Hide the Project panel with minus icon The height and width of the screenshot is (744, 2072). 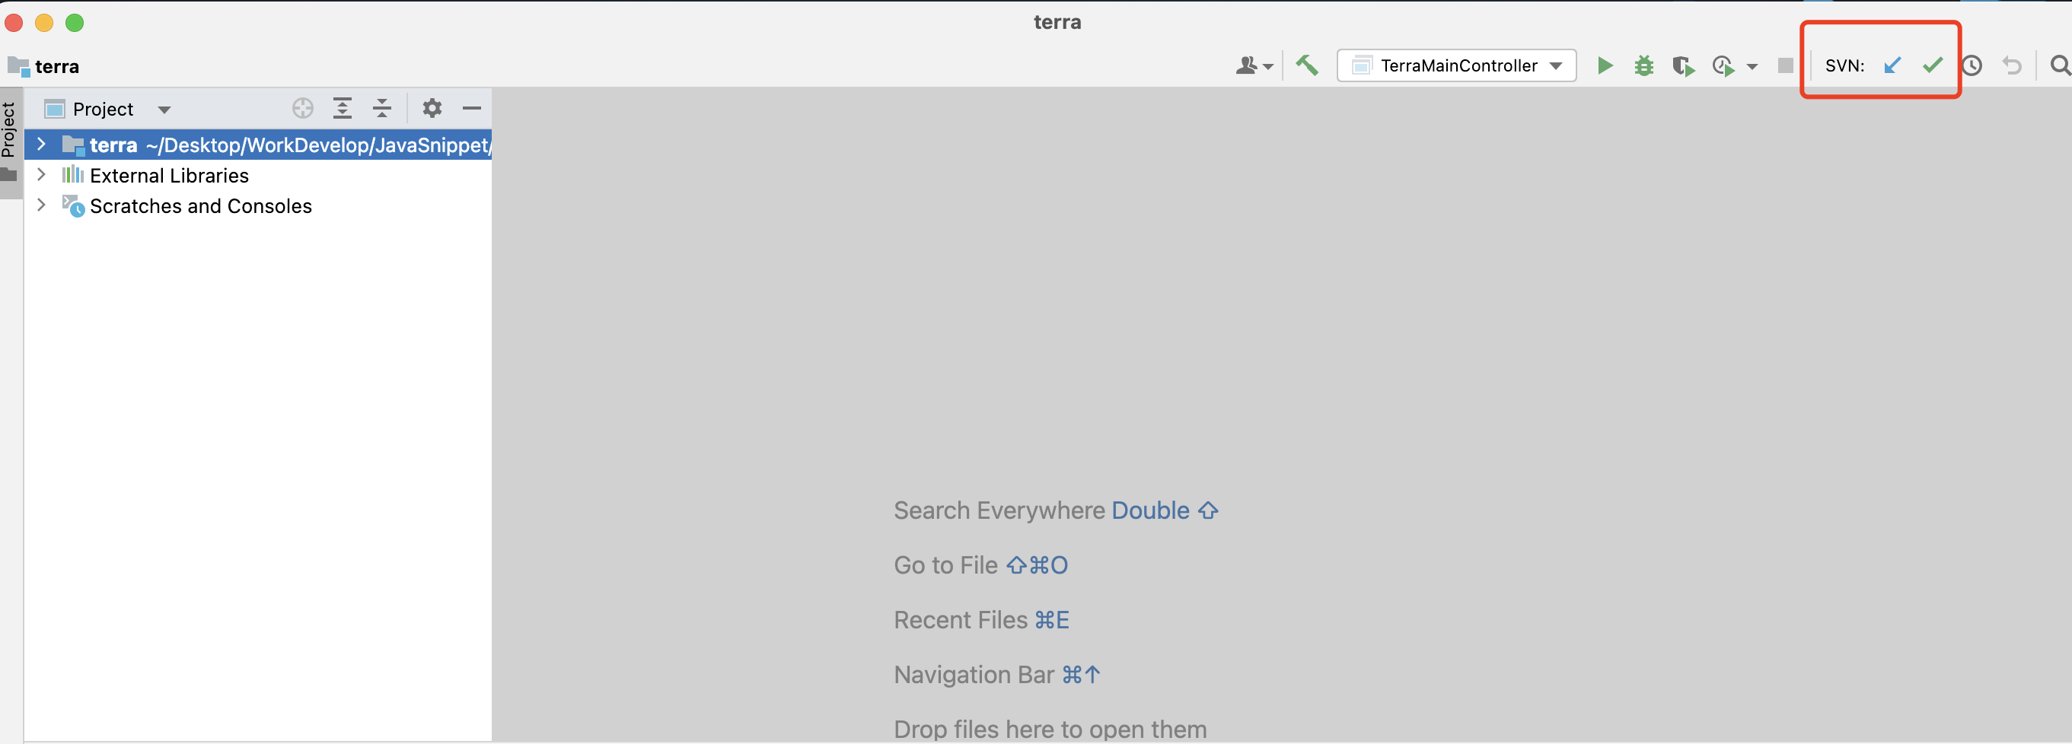(x=472, y=109)
